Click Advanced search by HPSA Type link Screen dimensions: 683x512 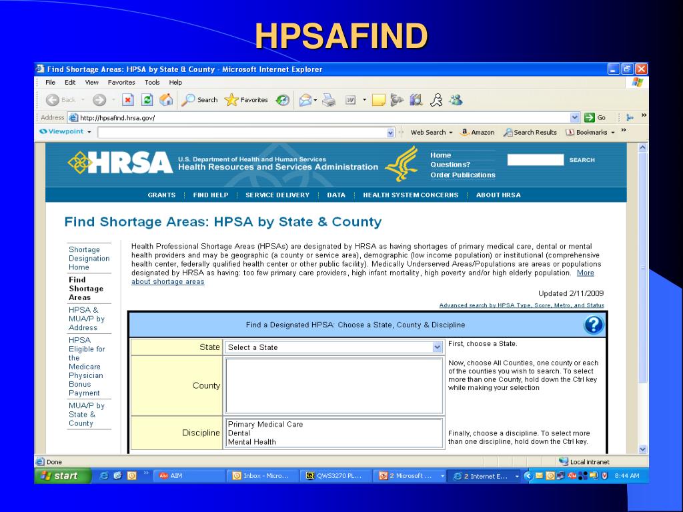click(522, 305)
